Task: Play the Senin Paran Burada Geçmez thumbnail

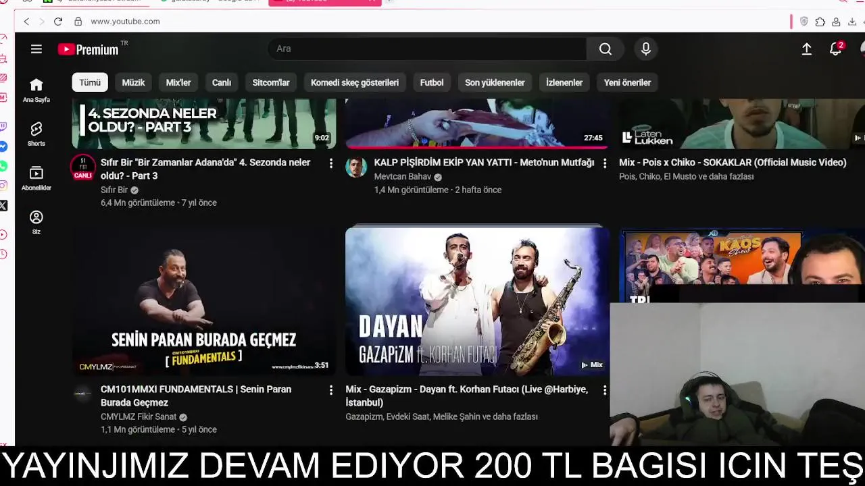Action: (204, 301)
